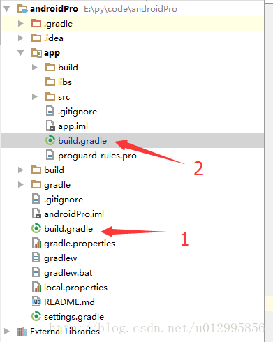Select the settings.gradle file name
This screenshot has height=342, width=273.
74,317
